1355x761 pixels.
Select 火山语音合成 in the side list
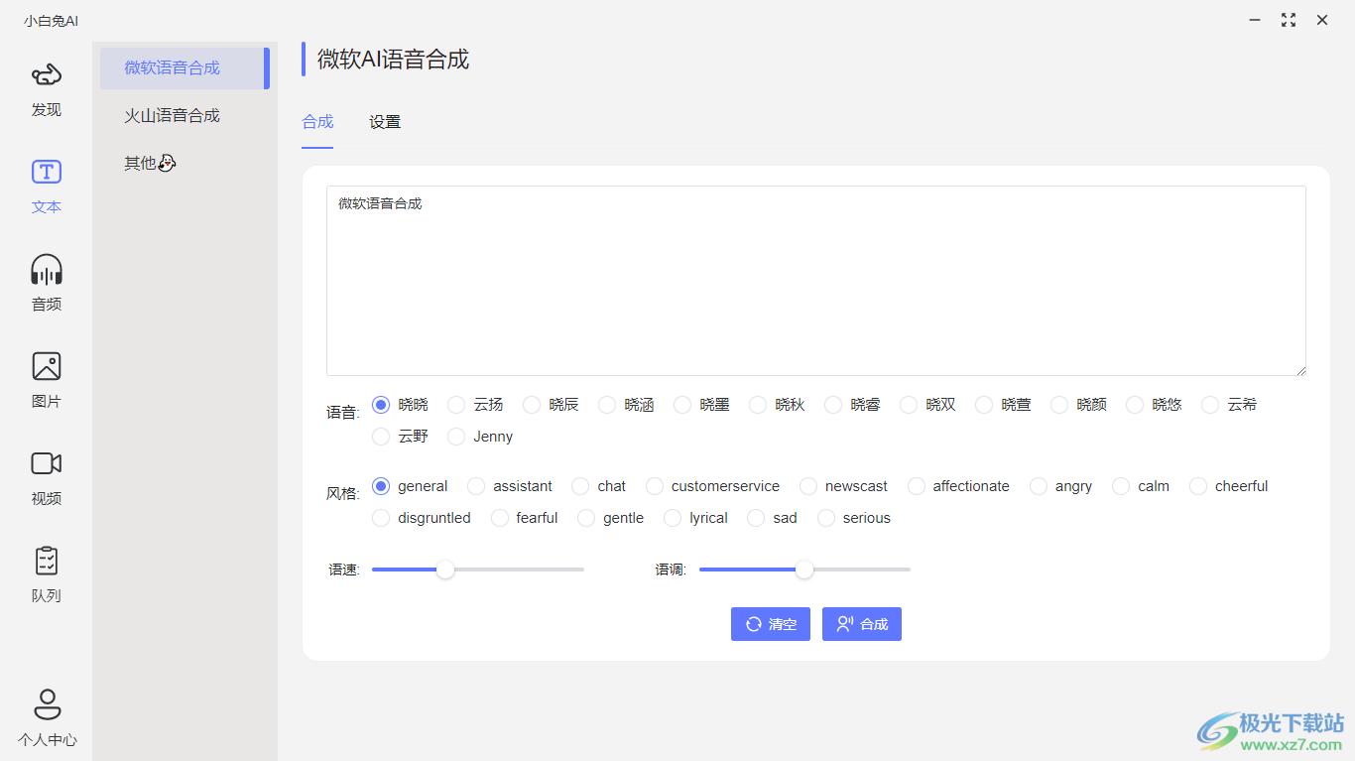point(185,116)
